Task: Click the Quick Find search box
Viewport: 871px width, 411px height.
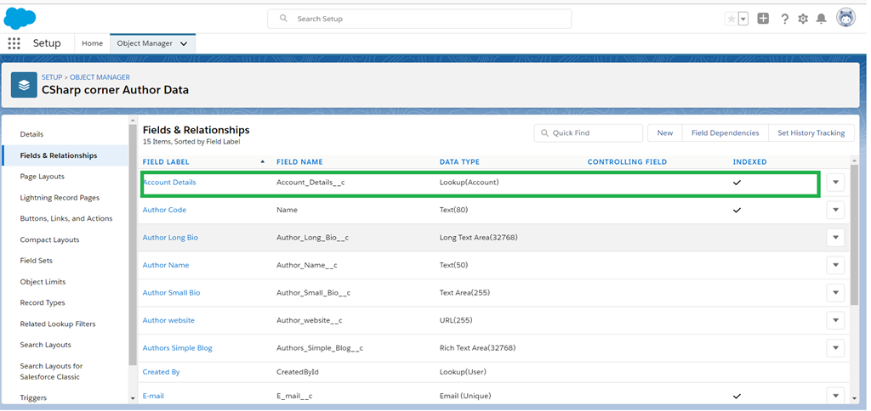Action: (589, 133)
